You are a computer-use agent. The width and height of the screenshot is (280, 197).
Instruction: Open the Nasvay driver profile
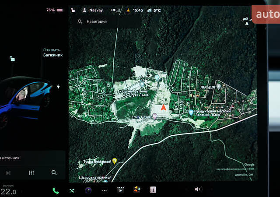tap(93, 10)
